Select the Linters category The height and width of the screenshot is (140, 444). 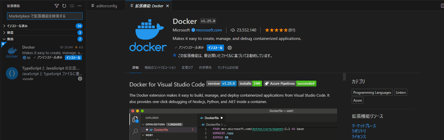pyautogui.click(x=401, y=93)
